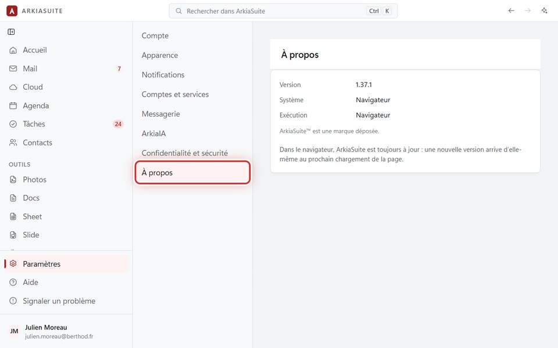Click the Contacts people icon

[x=13, y=143]
